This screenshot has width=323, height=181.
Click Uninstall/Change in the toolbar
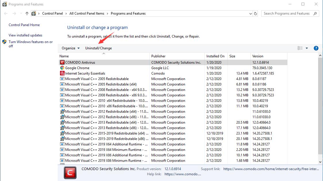(x=98, y=48)
